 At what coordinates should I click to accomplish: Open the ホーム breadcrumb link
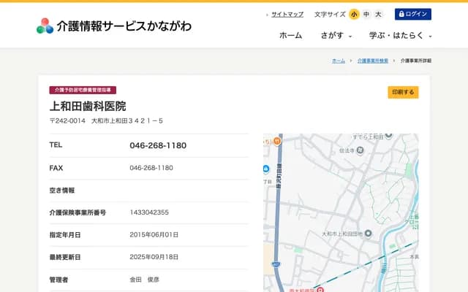pyautogui.click(x=339, y=61)
